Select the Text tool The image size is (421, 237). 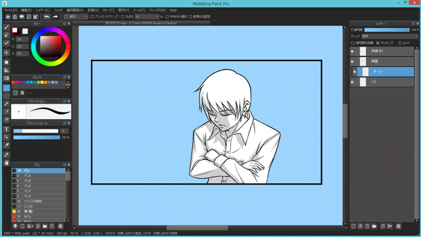(x=7, y=129)
